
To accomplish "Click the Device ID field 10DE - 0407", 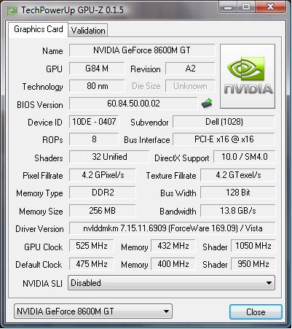I will point(94,122).
